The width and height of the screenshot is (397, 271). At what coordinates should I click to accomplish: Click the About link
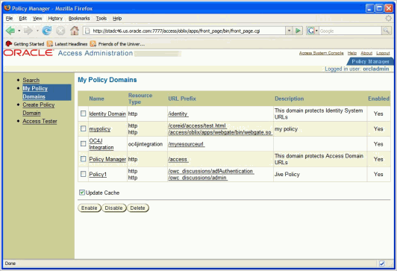366,53
